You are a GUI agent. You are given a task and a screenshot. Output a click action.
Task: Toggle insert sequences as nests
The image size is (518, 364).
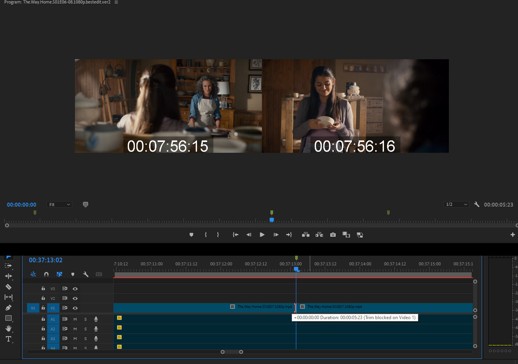(x=33, y=274)
